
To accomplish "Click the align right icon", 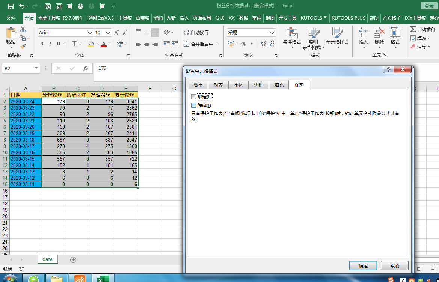I will tap(155, 44).
